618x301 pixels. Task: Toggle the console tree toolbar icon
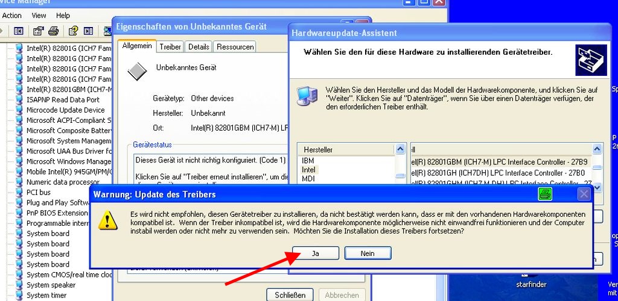tap(18, 31)
